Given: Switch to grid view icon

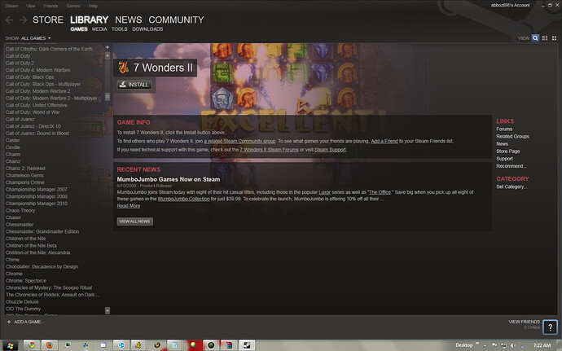Looking at the screenshot, I should [554, 38].
